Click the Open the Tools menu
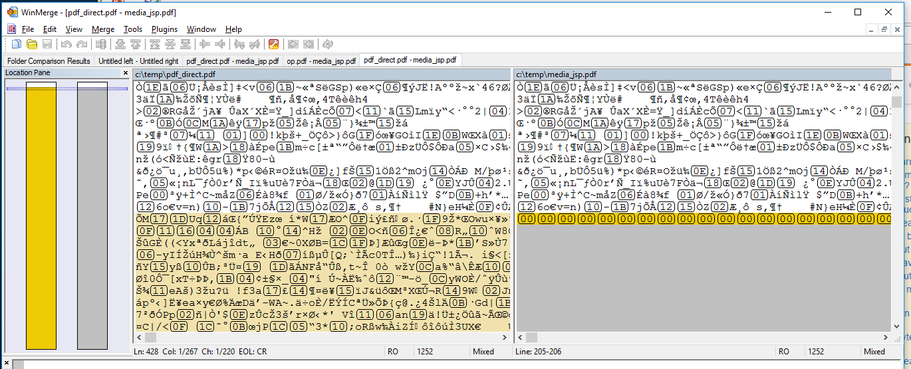This screenshot has height=369, width=911. point(133,29)
